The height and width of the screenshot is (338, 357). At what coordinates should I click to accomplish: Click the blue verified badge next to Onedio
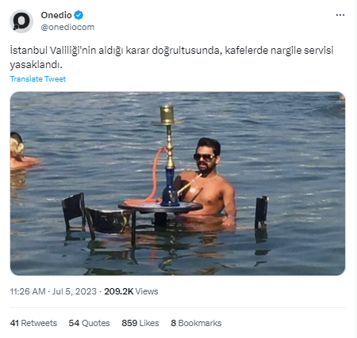pyautogui.click(x=79, y=15)
